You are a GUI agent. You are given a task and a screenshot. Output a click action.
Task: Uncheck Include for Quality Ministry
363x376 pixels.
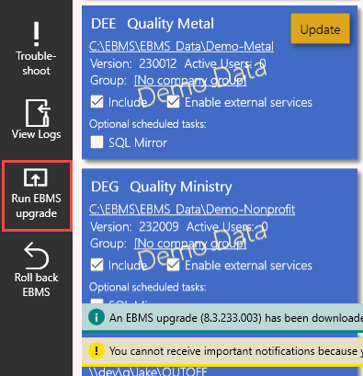[x=96, y=265]
